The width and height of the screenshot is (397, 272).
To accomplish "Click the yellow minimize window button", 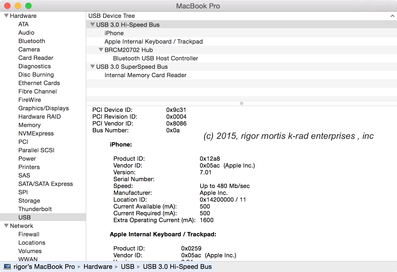I will point(18,6).
